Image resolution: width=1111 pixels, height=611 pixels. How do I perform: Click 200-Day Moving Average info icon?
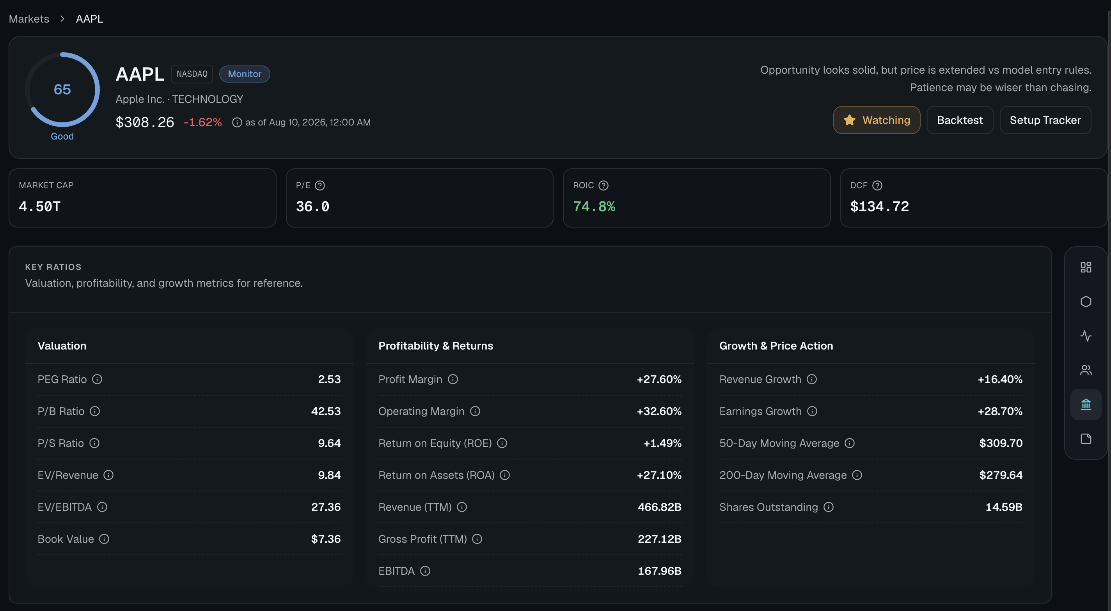tap(857, 475)
